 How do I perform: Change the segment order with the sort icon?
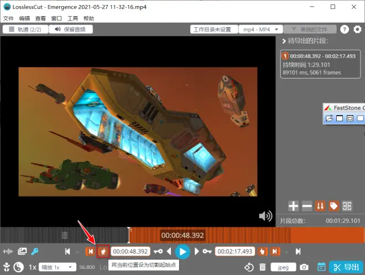coord(320,206)
